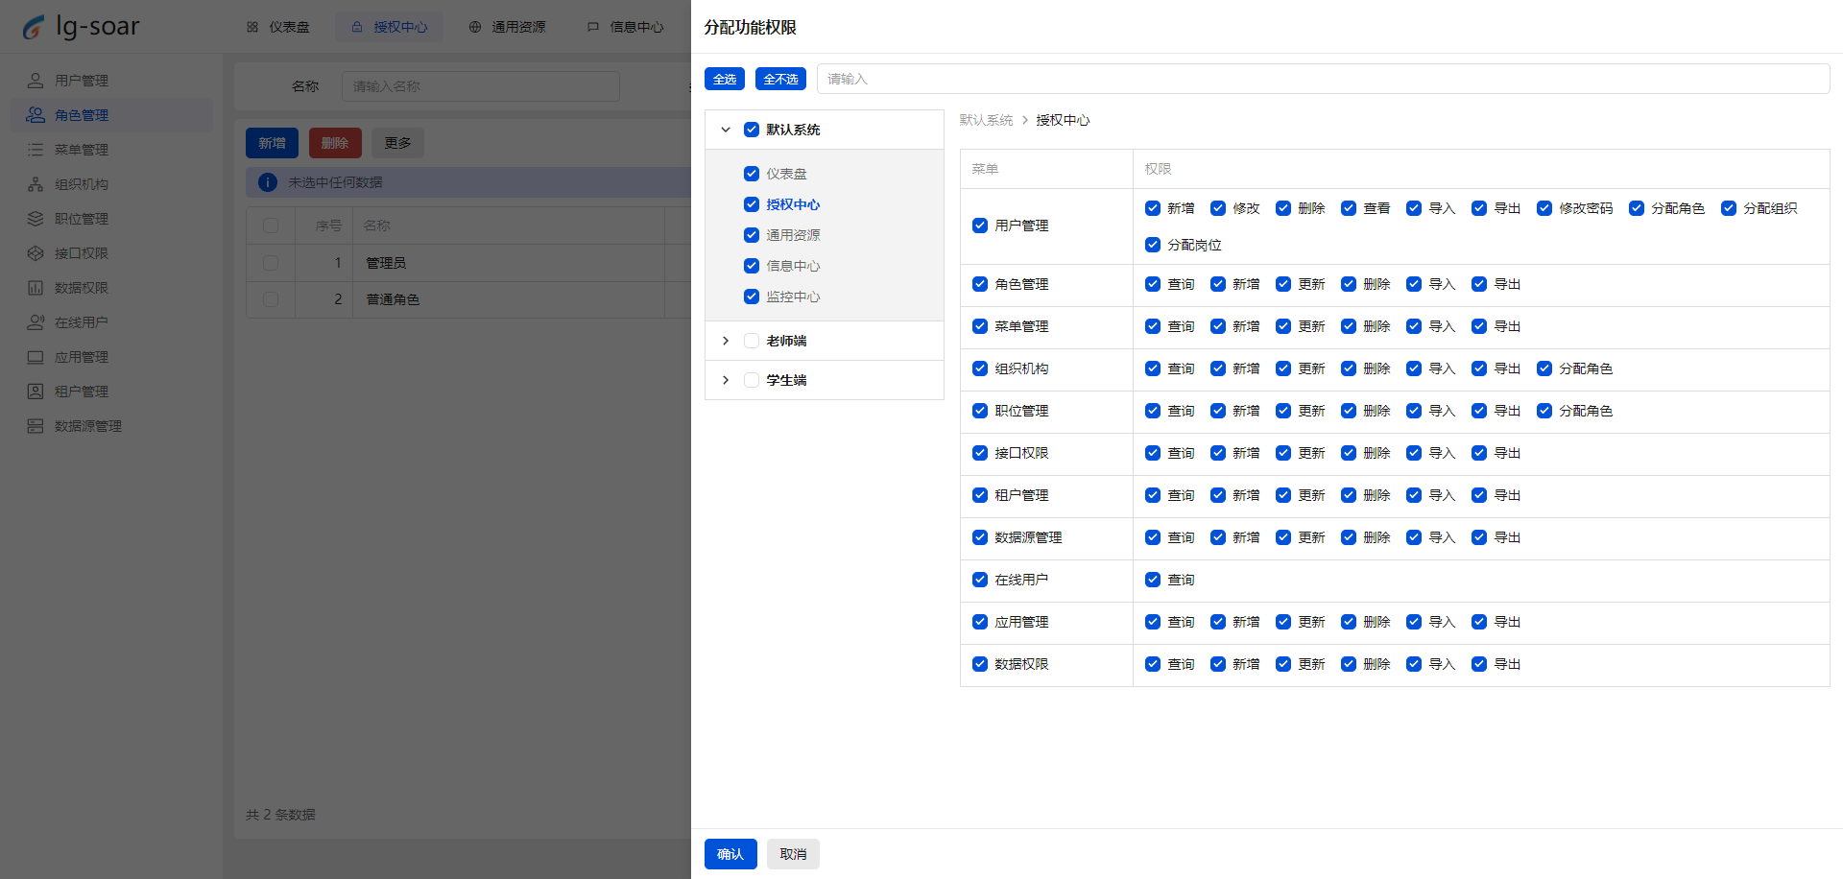The image size is (1843, 879).
Task: Switch to 信息中心 top tab
Action: pos(625,27)
